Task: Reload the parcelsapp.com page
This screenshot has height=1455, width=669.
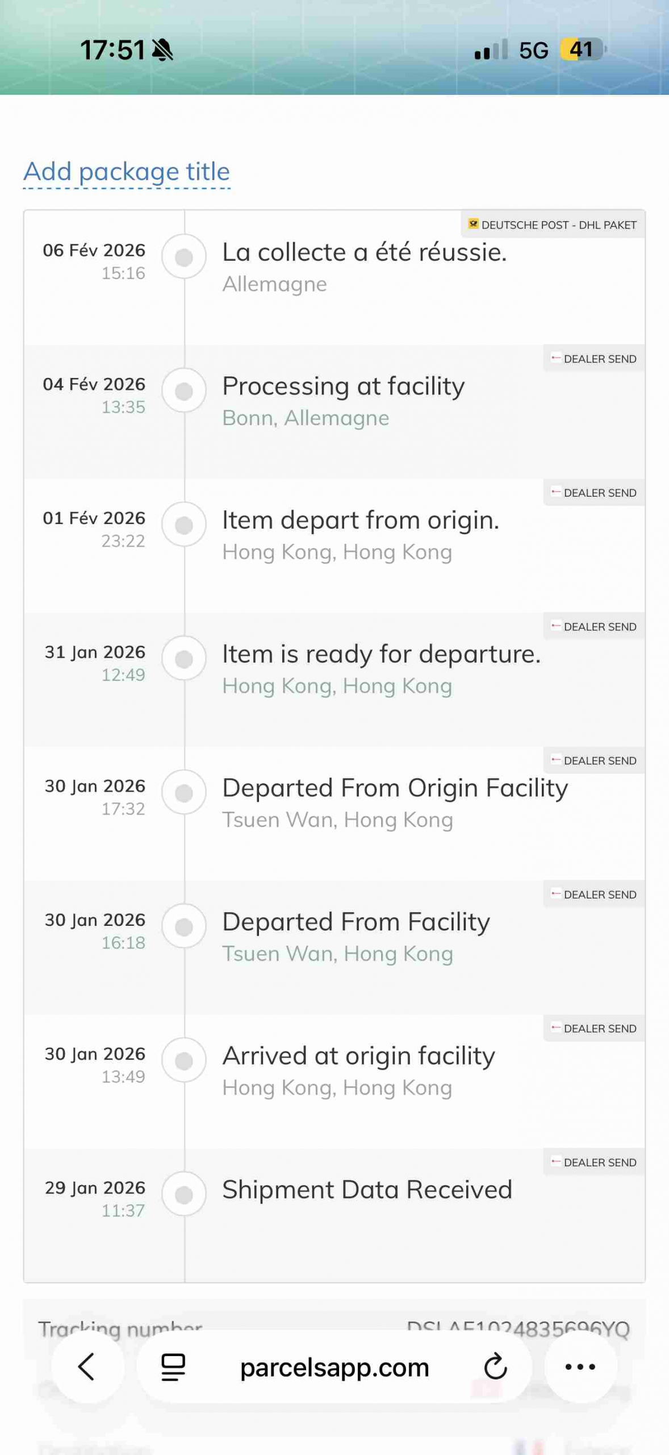Action: coord(495,1367)
